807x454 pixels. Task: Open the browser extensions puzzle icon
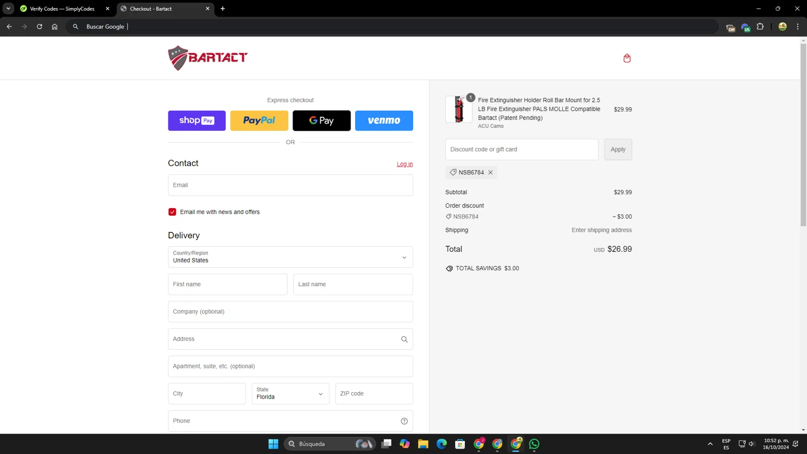click(x=760, y=26)
